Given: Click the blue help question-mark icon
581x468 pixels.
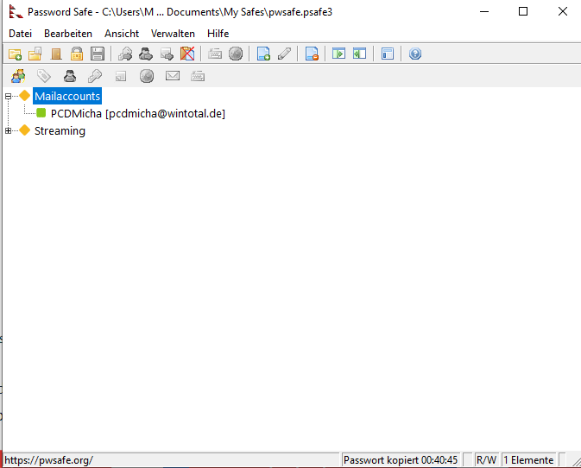Looking at the screenshot, I should coord(415,54).
